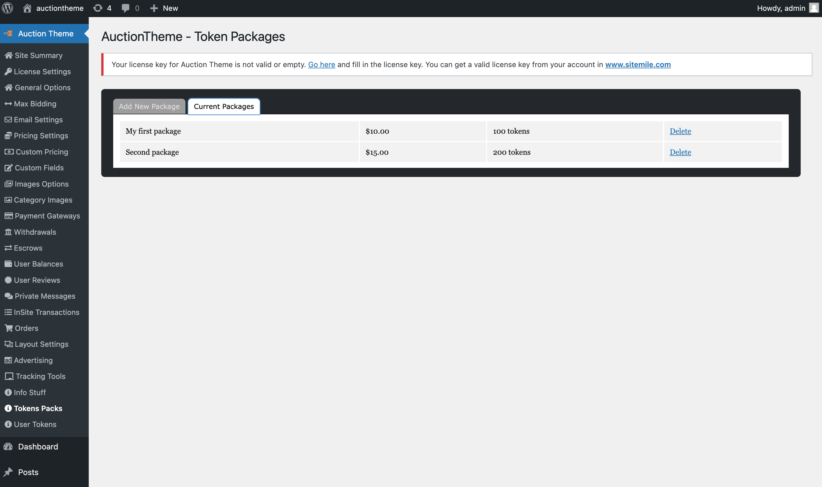Click the admin avatar icon
822x487 pixels.
coord(814,8)
